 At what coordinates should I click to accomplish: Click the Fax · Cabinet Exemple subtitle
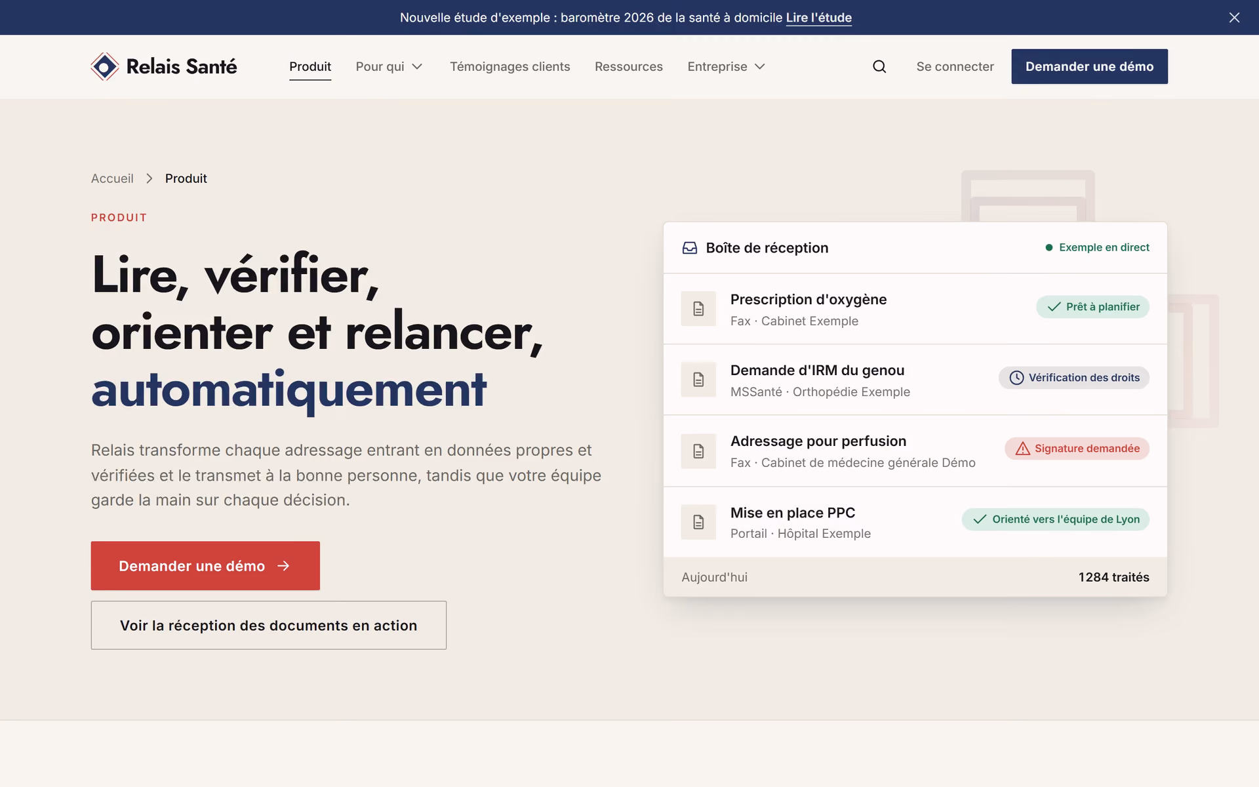(794, 321)
